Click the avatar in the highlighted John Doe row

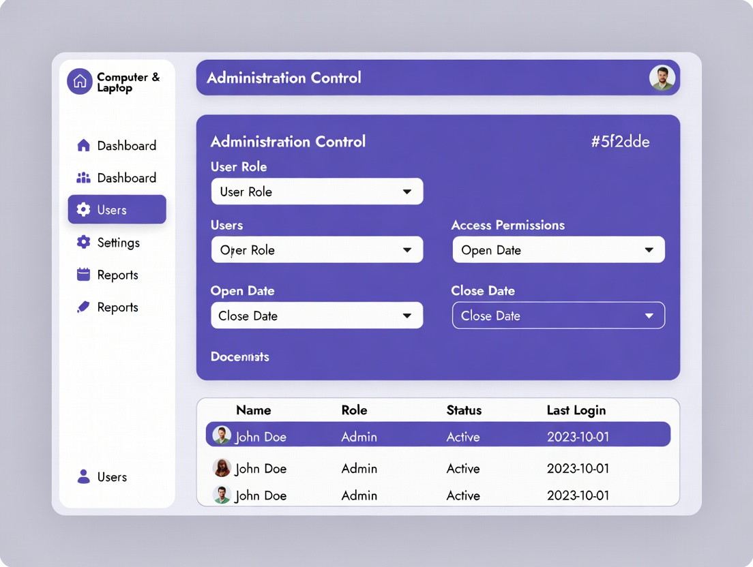tap(222, 435)
